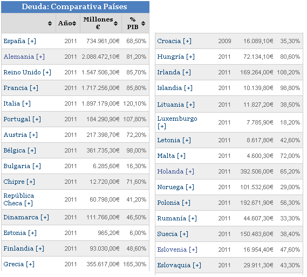
Task: Expand the [+] next to Grecia
Action: click(x=30, y=264)
